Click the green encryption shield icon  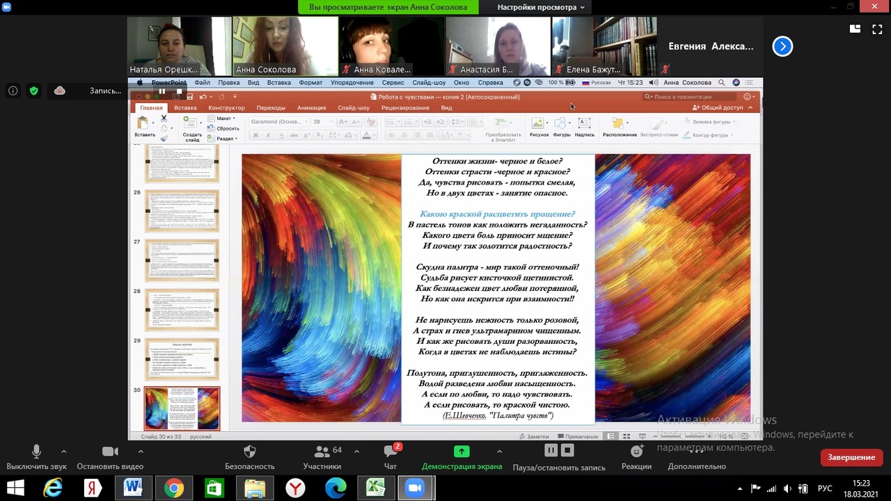[x=33, y=90]
